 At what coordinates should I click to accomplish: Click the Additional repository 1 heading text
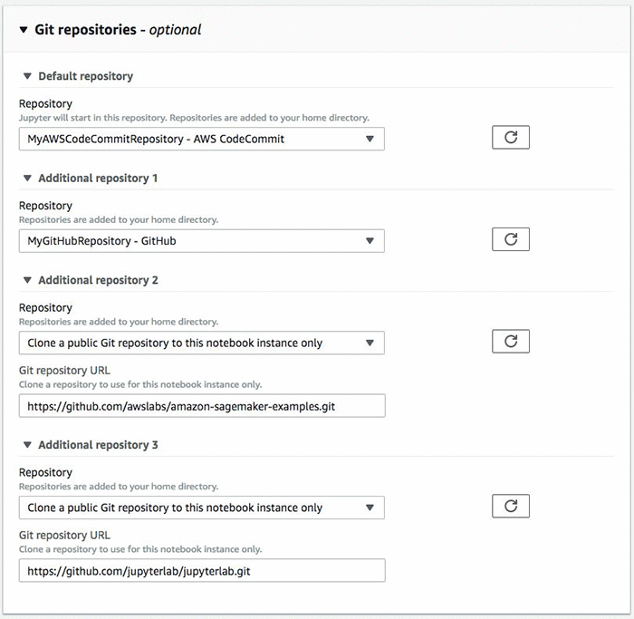click(x=98, y=179)
